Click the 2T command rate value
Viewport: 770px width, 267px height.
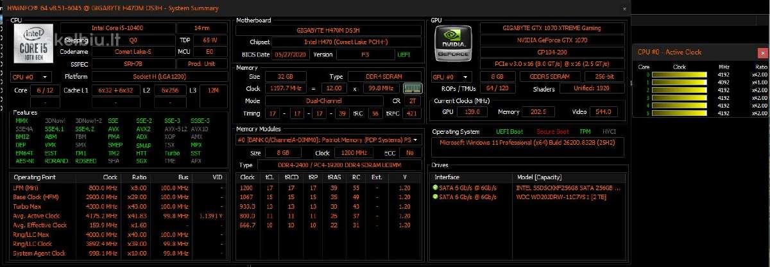click(413, 101)
